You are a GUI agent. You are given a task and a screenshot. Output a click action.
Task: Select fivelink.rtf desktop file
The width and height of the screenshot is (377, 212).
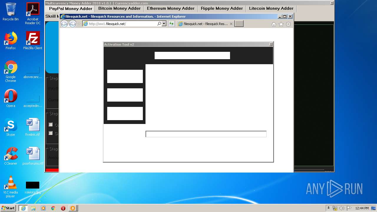pos(33,127)
